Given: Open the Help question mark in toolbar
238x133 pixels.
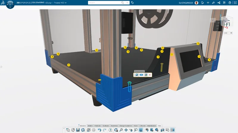Looking at the screenshot, I should coord(110,130).
